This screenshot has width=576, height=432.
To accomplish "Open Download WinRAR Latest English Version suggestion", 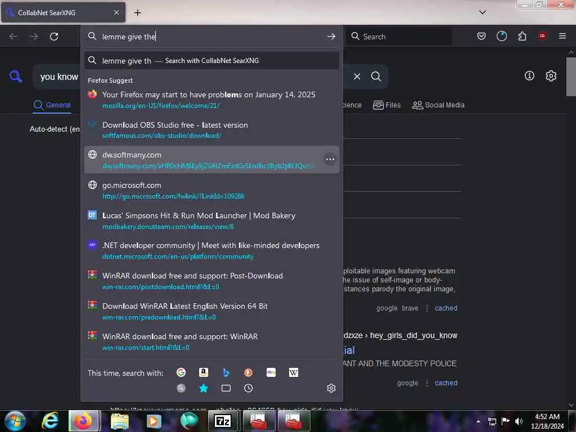I will (x=211, y=311).
